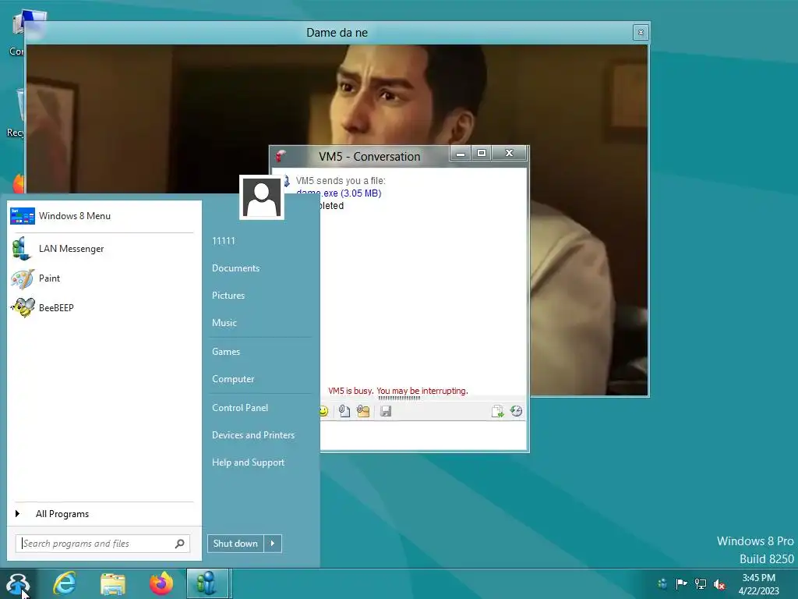The width and height of the screenshot is (798, 599).
Task: Click the network tray icon
Action: [701, 583]
